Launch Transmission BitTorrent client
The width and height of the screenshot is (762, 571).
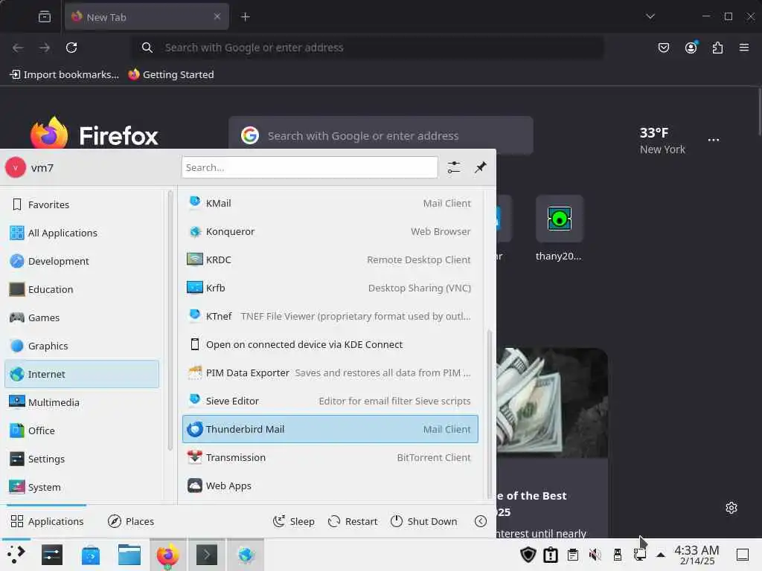(330, 457)
